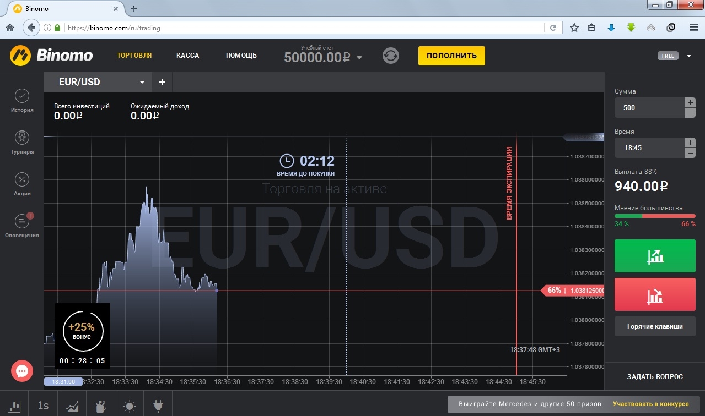Open the ТОРГОВЛЯ menu

point(134,56)
